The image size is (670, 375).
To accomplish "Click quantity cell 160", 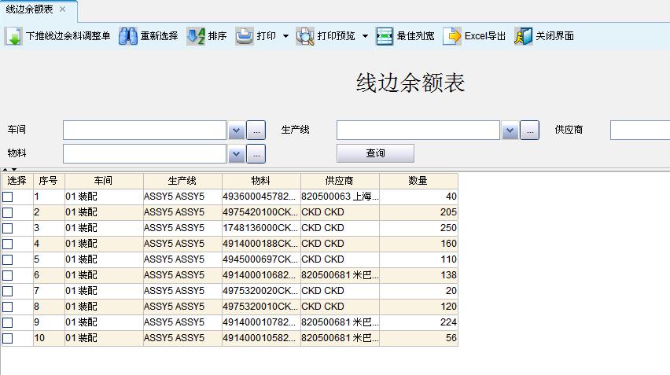I will point(418,244).
